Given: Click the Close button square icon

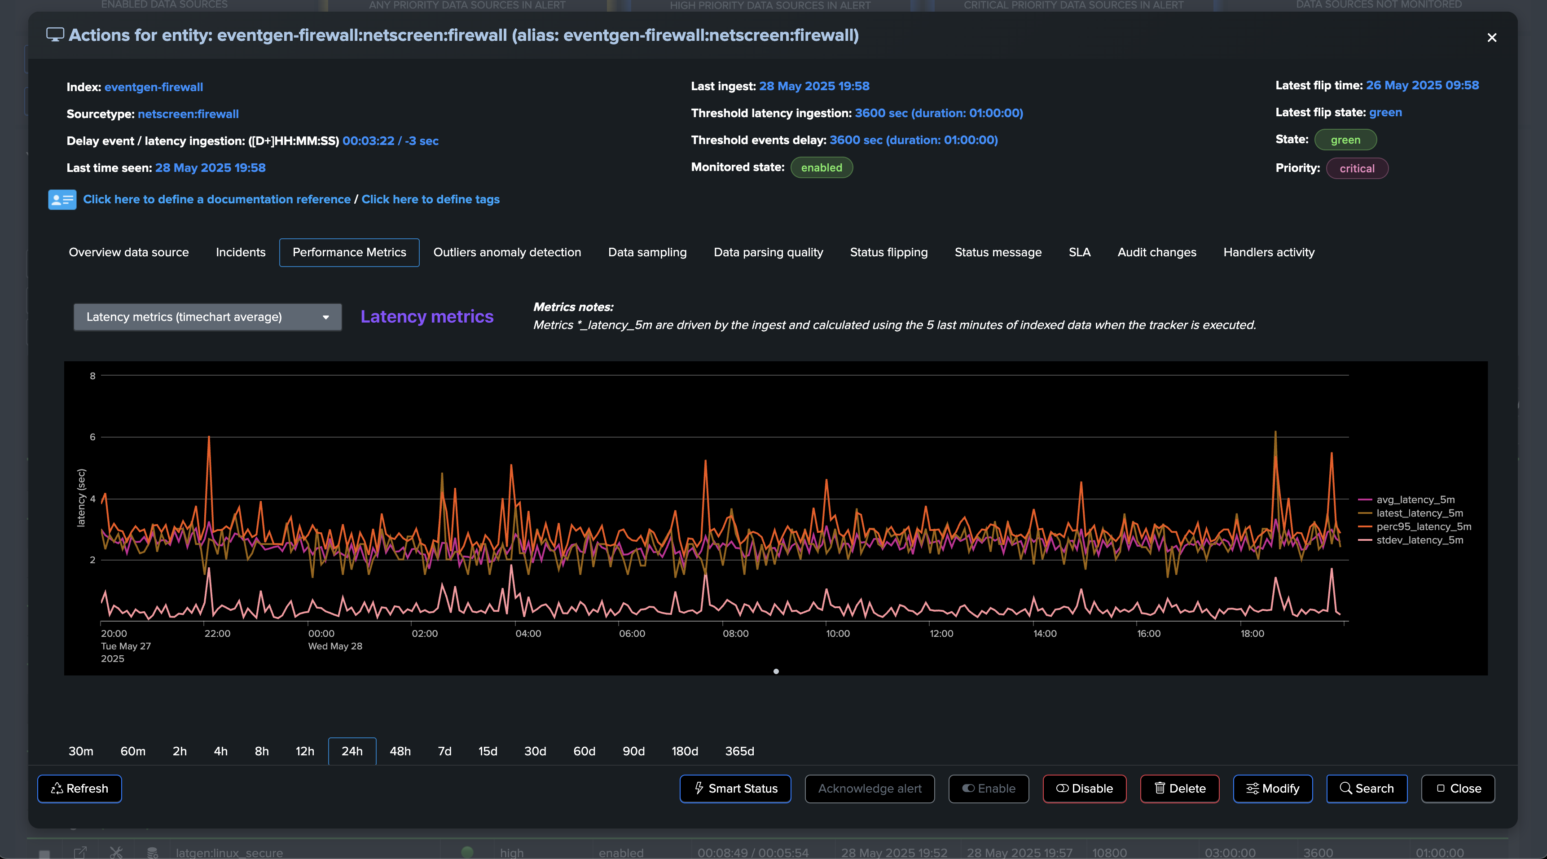Looking at the screenshot, I should pyautogui.click(x=1441, y=788).
